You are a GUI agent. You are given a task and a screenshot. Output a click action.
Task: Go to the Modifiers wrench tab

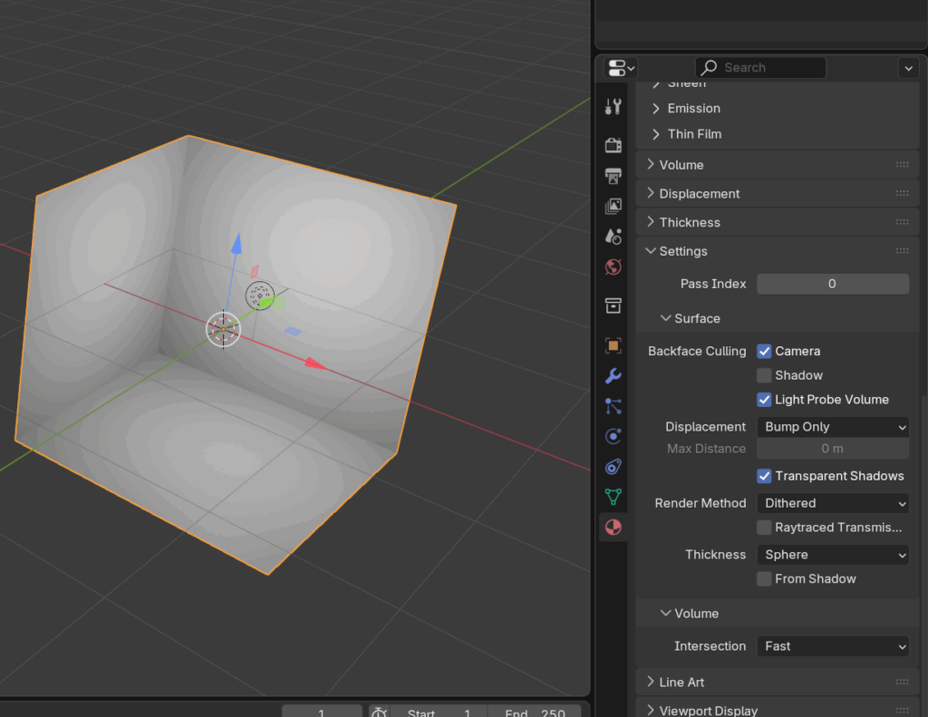click(614, 376)
